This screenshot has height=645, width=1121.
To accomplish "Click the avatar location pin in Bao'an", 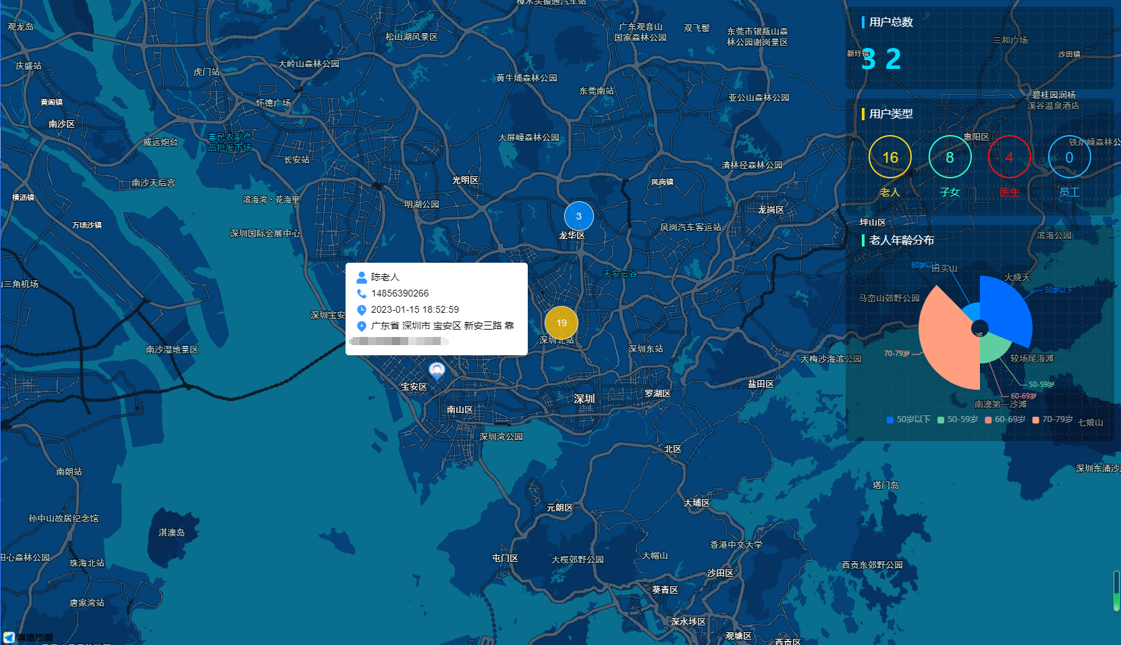I will coord(437,370).
